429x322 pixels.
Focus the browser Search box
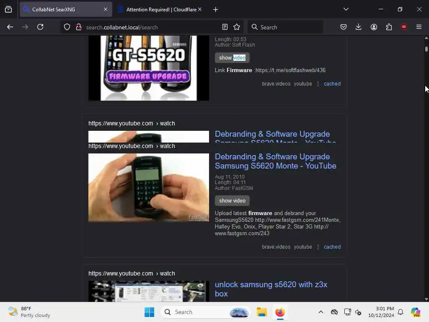tap(285, 27)
